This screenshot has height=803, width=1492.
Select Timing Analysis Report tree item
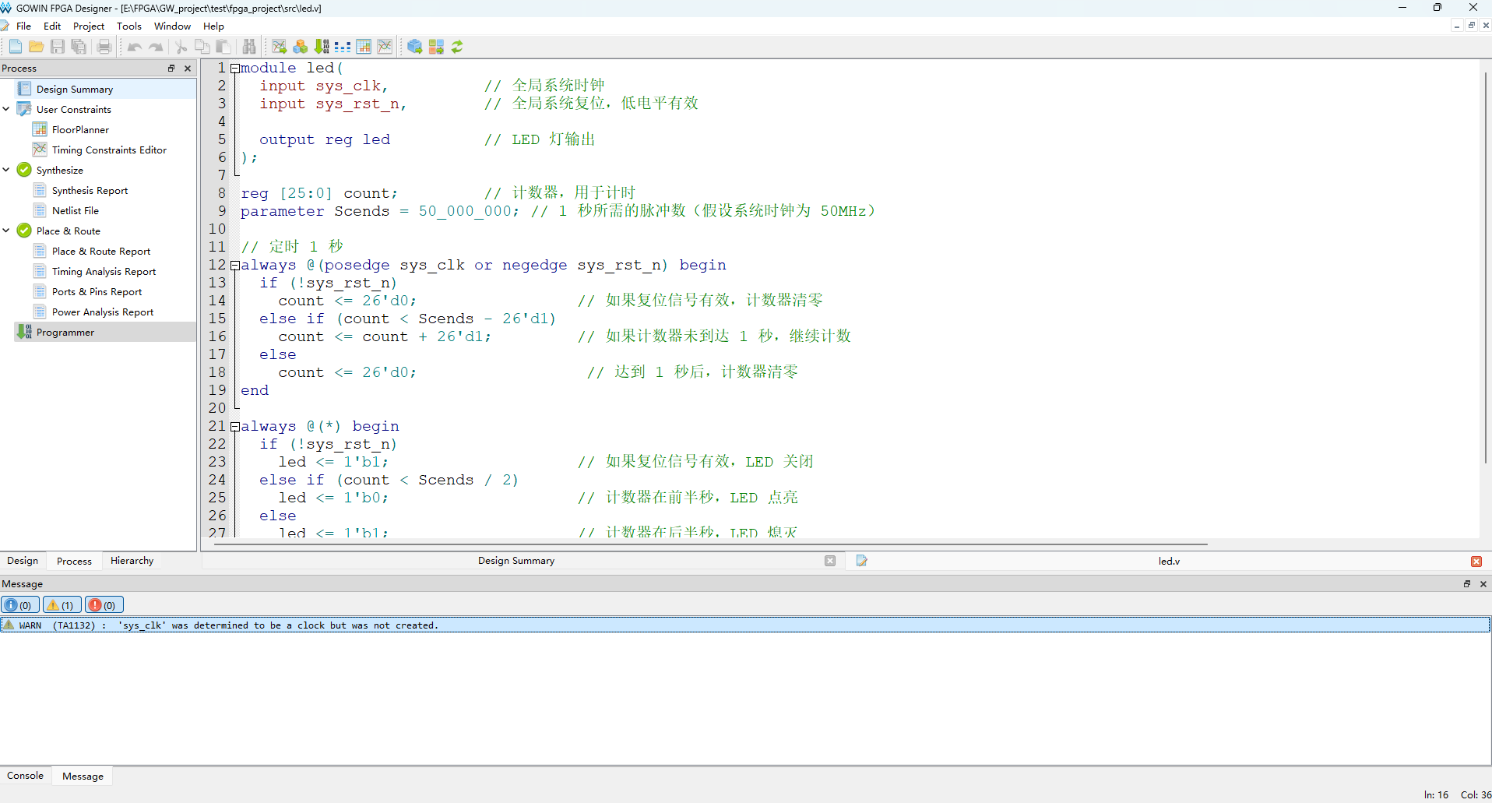tap(104, 271)
